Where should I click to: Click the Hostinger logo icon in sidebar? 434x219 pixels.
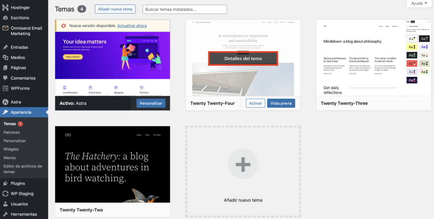5,8
